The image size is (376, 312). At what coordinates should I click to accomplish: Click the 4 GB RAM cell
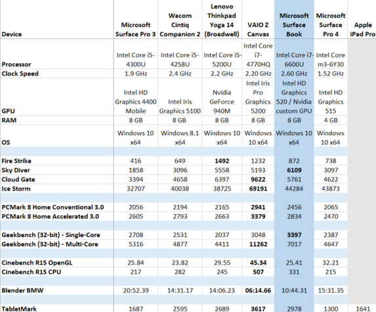click(331, 120)
